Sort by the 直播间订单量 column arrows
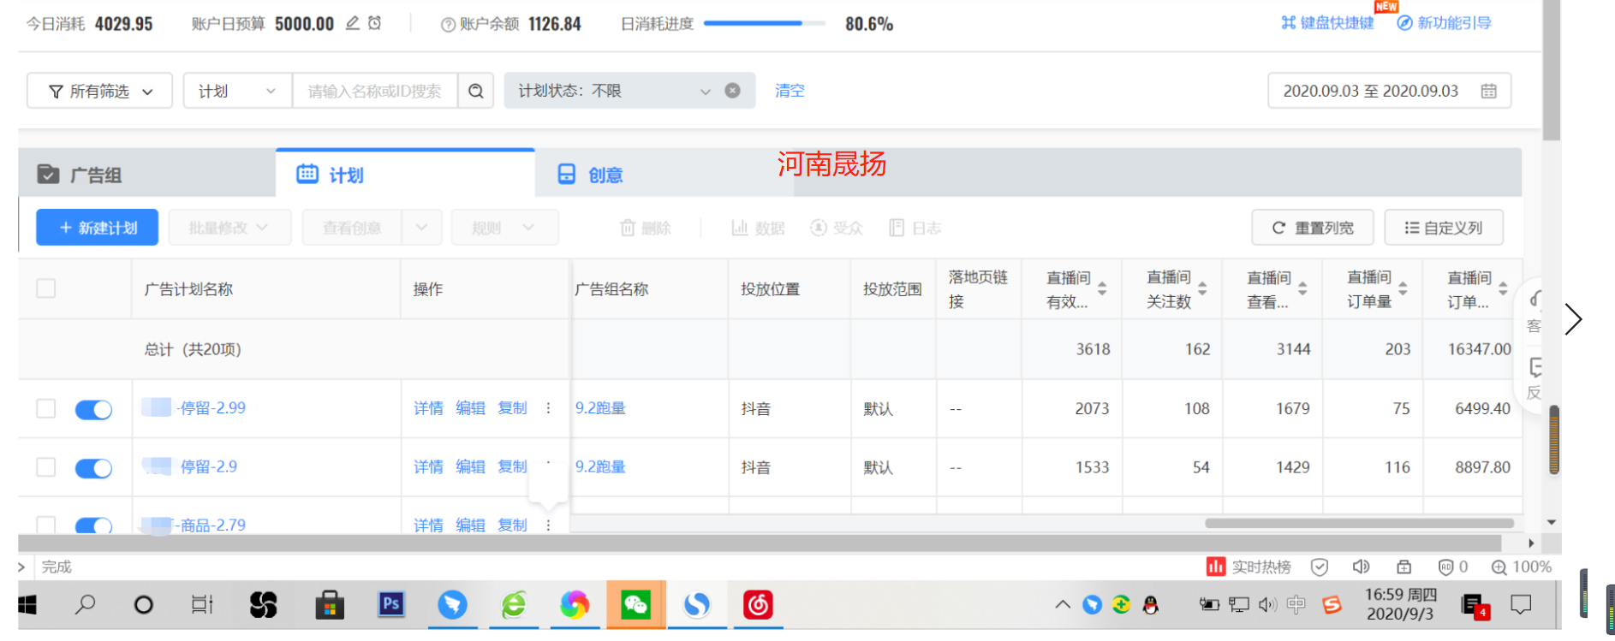 [x=1403, y=288]
